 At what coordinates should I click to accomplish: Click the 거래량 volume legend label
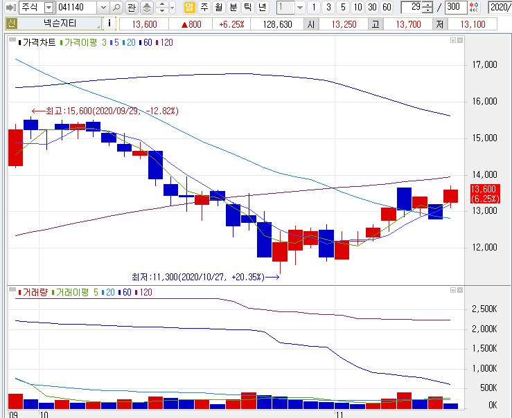click(33, 293)
